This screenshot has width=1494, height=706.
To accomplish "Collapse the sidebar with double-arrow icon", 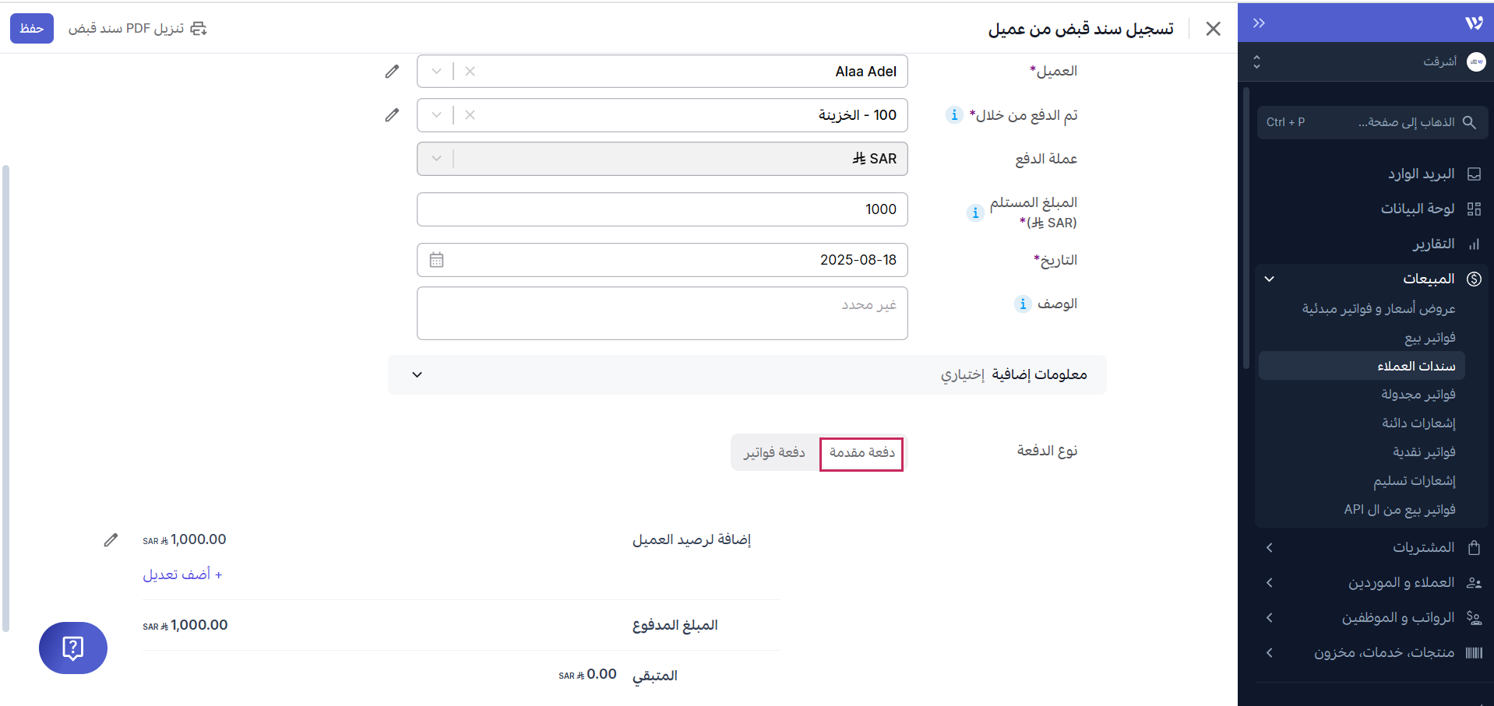I will pyautogui.click(x=1259, y=23).
